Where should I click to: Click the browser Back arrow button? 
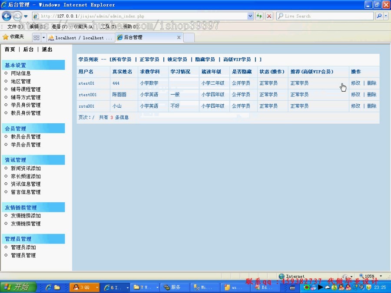click(7, 16)
